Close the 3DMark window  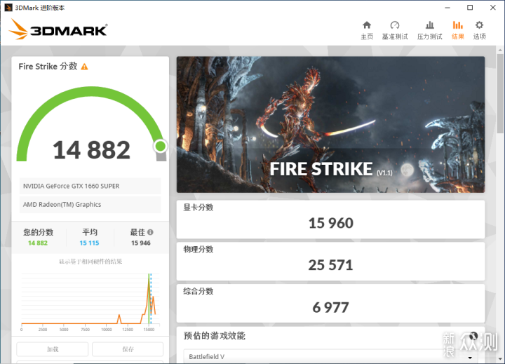[493, 8]
